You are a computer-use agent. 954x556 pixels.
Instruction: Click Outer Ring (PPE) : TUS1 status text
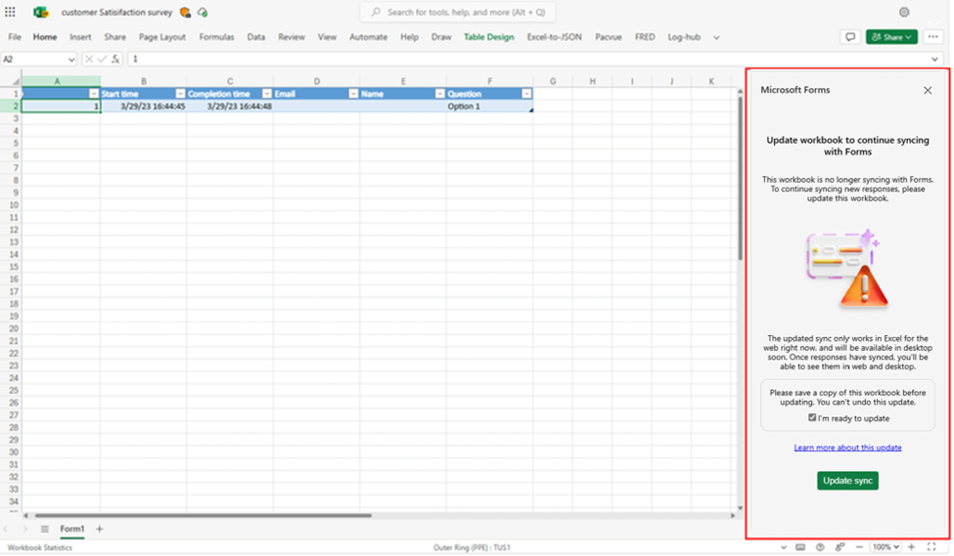(472, 547)
